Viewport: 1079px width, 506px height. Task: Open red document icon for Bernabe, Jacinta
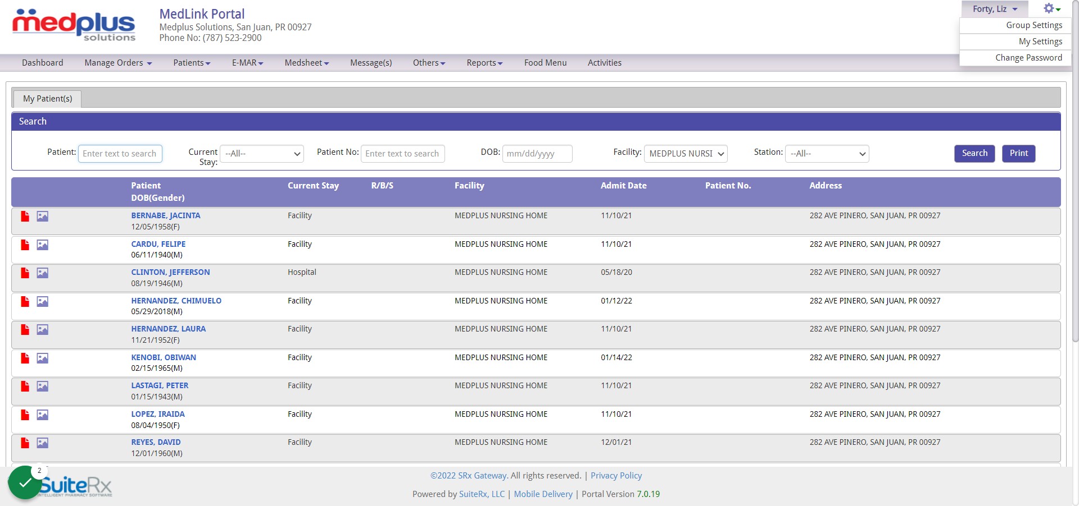[x=25, y=216]
